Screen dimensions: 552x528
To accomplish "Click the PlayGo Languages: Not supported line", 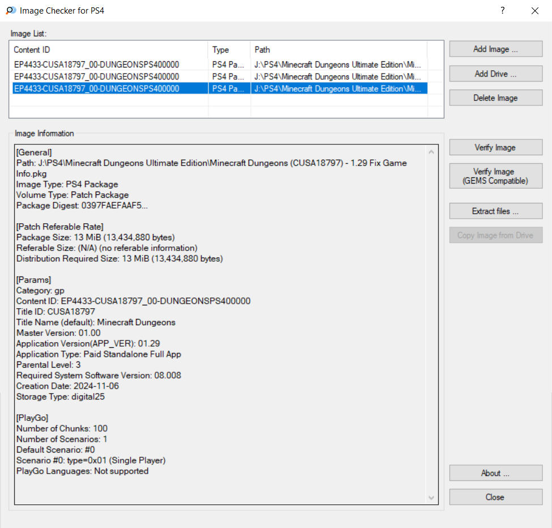I will 83,471.
